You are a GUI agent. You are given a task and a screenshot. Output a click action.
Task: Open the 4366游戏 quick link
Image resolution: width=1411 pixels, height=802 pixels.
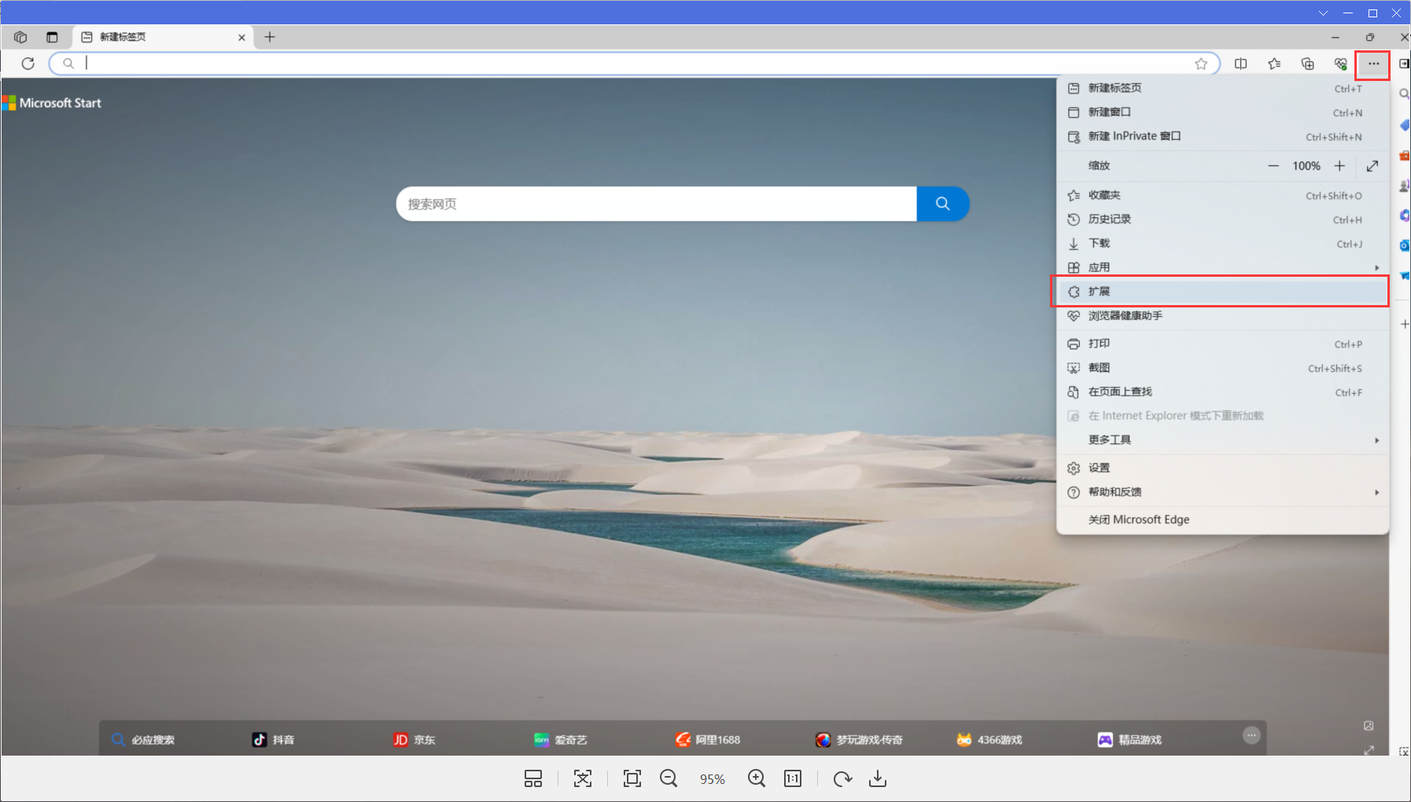click(x=989, y=740)
